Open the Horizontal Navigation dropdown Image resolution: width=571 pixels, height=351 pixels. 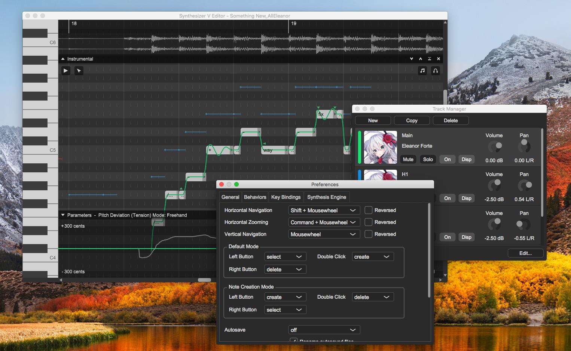click(324, 210)
